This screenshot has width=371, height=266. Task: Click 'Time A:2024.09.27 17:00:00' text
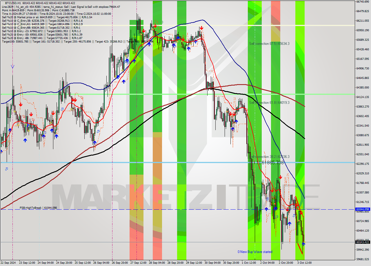pos(19,14)
